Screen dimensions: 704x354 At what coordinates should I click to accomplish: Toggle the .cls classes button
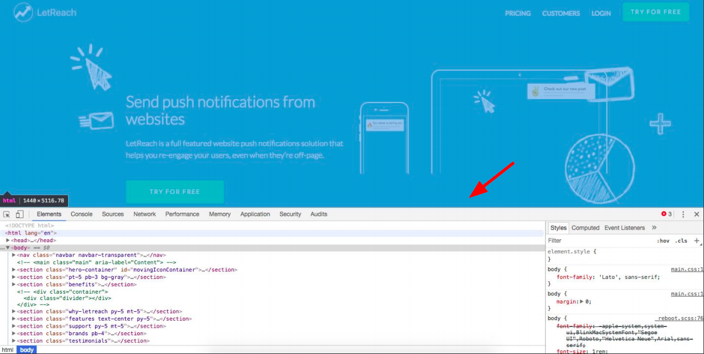click(x=681, y=241)
